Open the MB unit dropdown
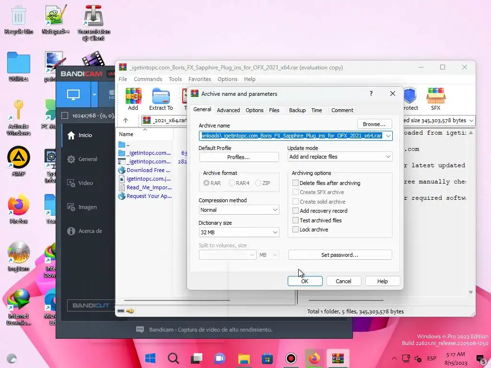491x368 pixels. [269, 255]
